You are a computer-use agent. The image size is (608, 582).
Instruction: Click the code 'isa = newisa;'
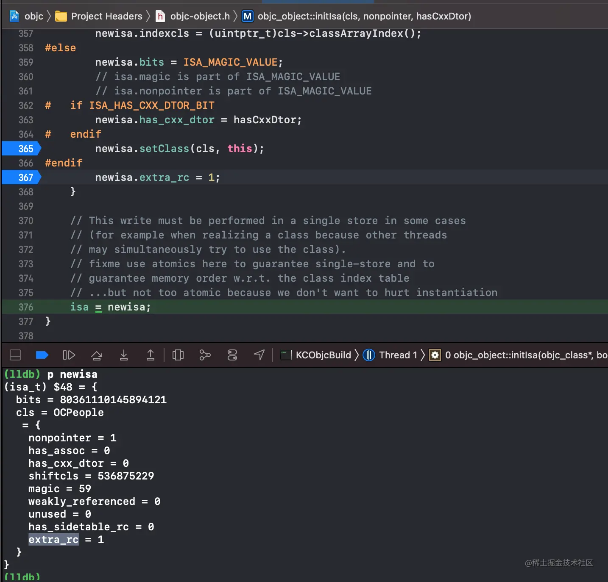[x=110, y=307]
